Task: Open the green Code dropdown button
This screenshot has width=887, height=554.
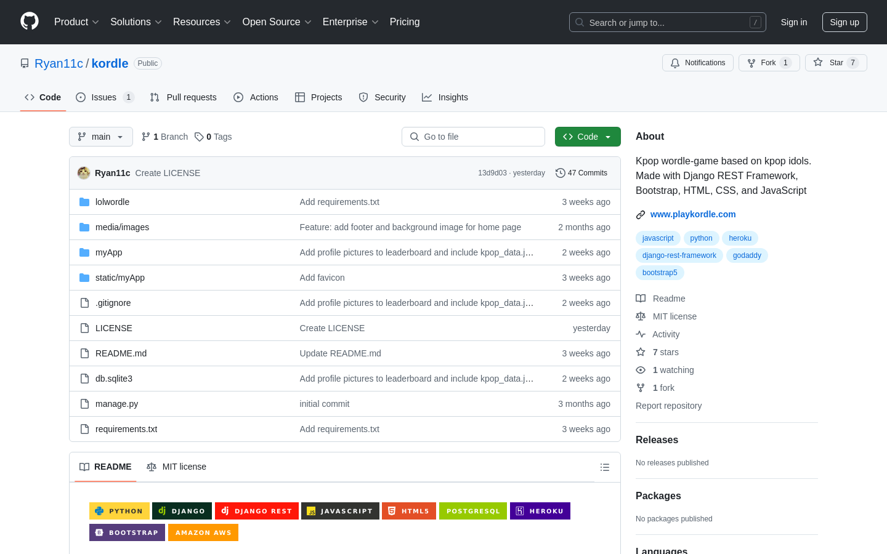Action: 588,137
